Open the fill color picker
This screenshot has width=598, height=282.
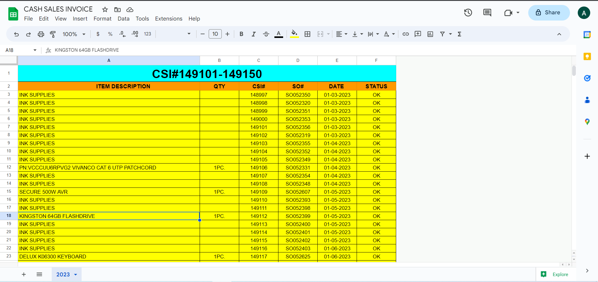click(x=294, y=34)
